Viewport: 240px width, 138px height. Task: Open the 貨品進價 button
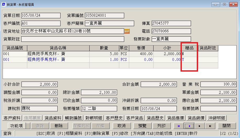(176, 118)
